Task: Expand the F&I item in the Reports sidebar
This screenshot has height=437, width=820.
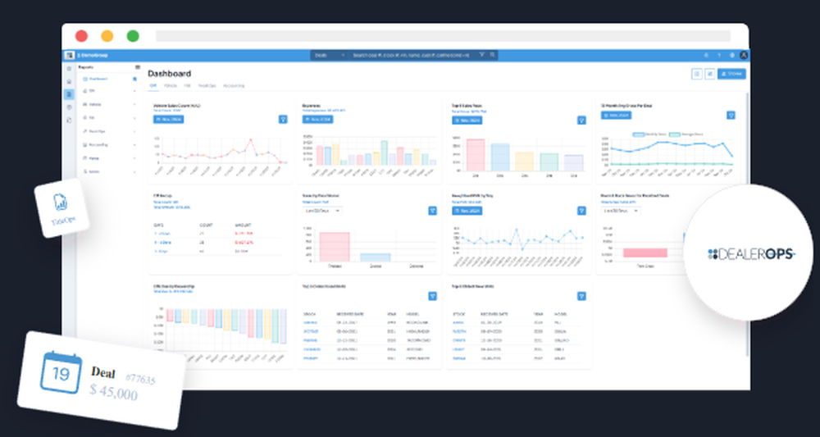Action: click(x=109, y=117)
